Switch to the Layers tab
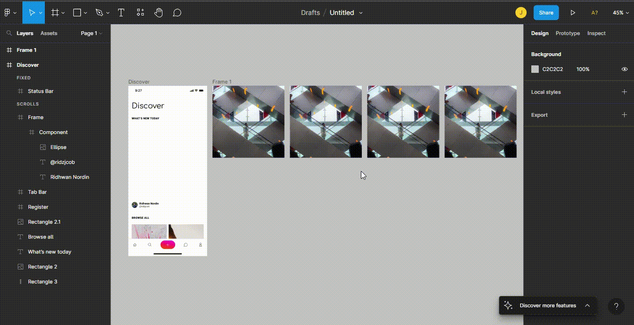This screenshot has width=634, height=325. (x=25, y=33)
